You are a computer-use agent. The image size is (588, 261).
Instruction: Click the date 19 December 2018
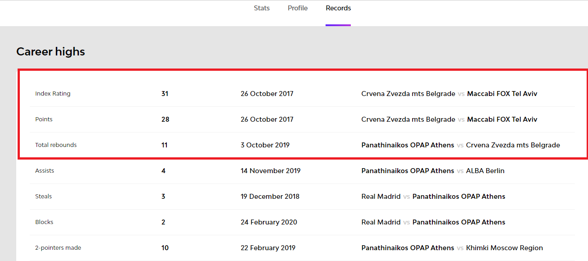(270, 197)
